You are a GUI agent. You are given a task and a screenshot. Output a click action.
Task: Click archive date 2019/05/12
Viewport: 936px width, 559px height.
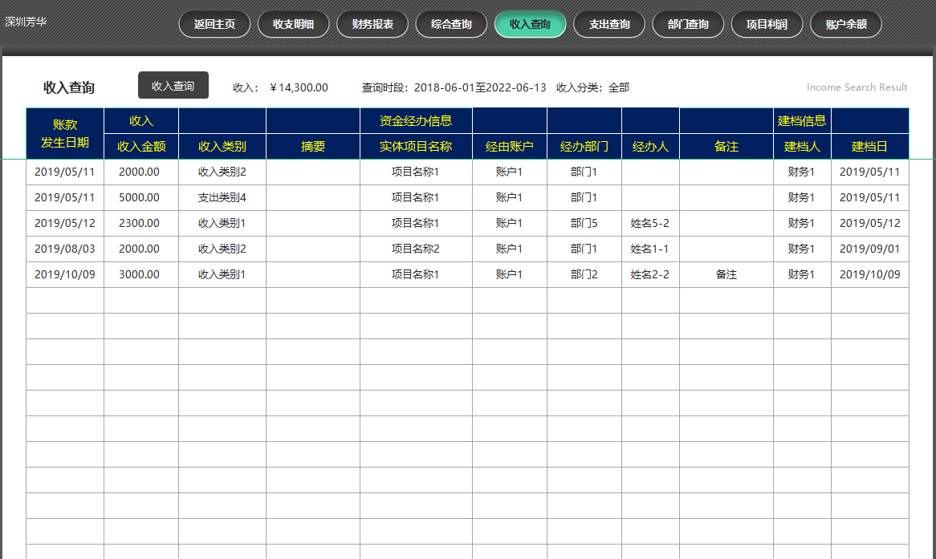coord(869,223)
